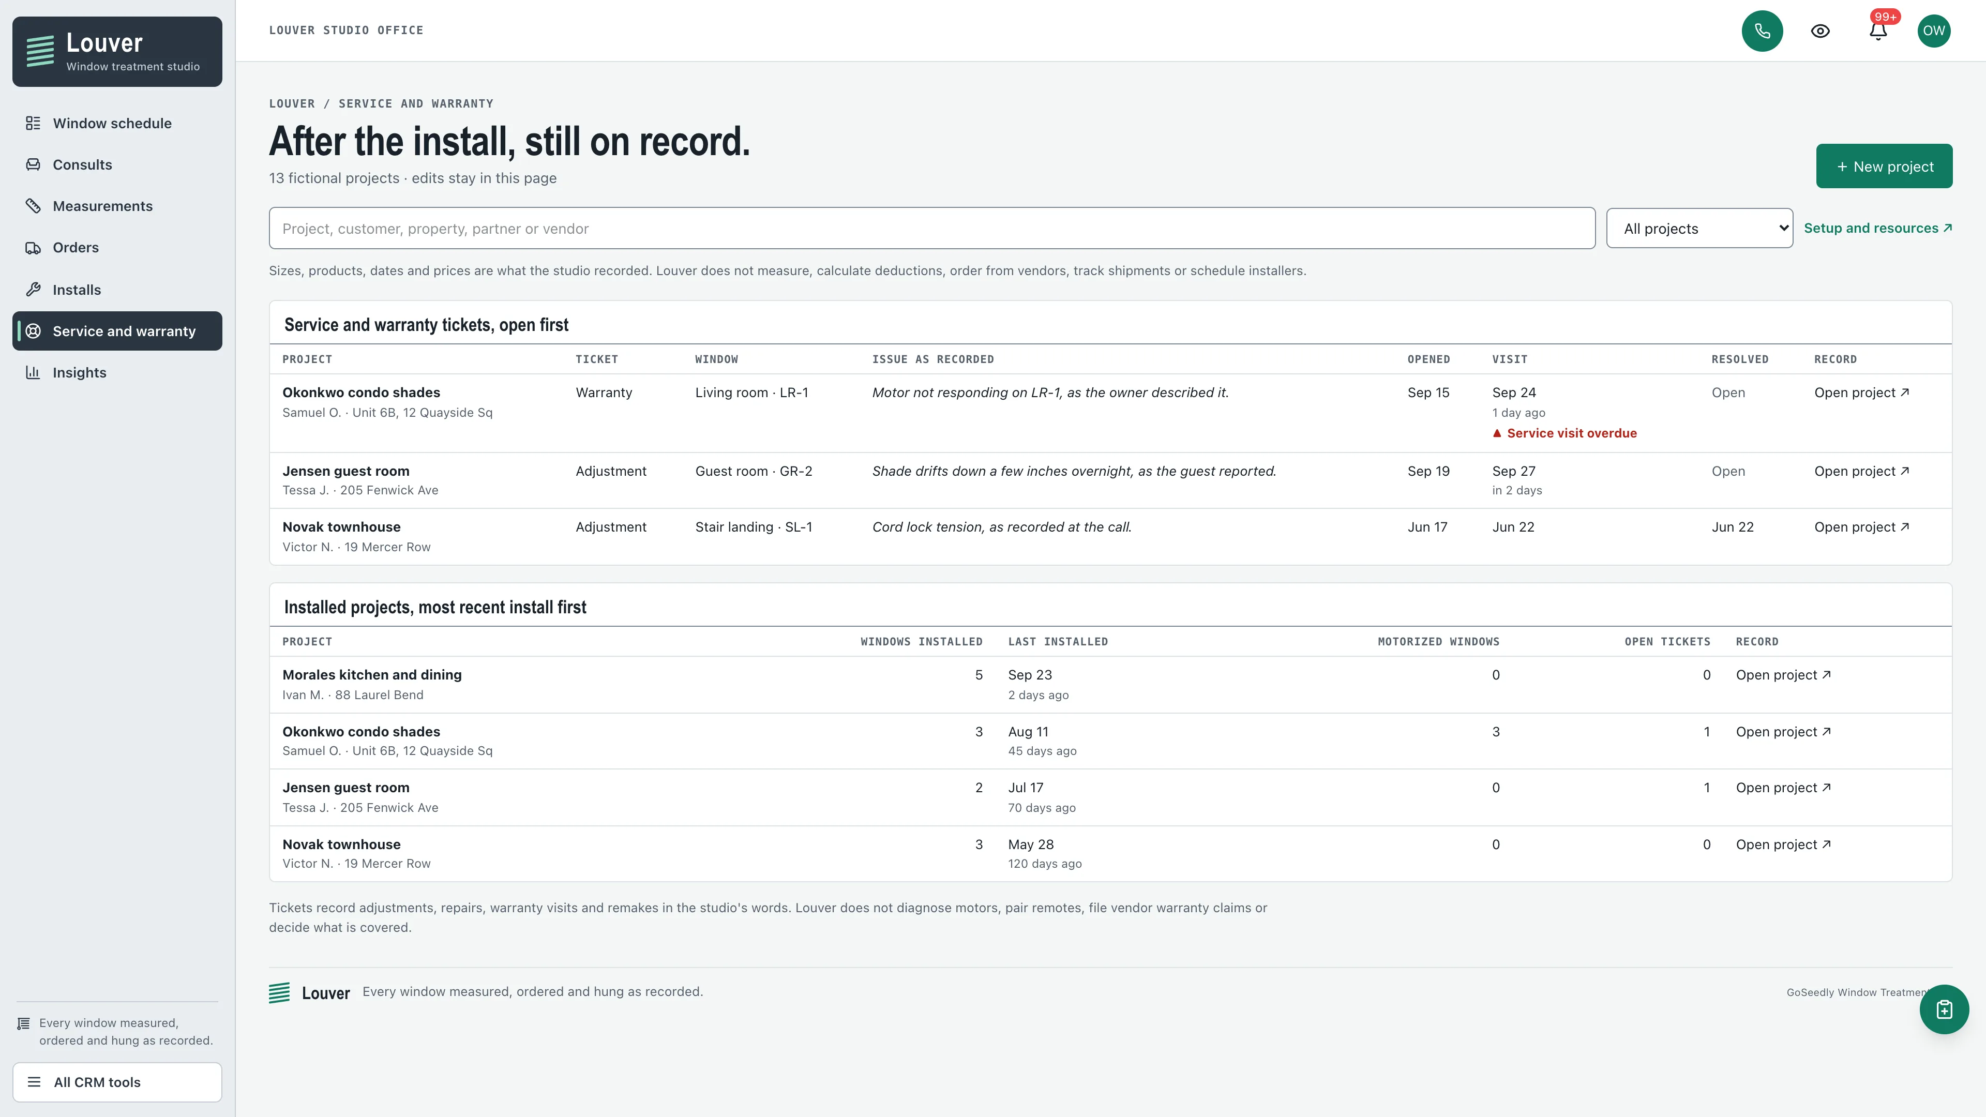Click the GoSeedly Window Treatment footer text

click(1859, 992)
